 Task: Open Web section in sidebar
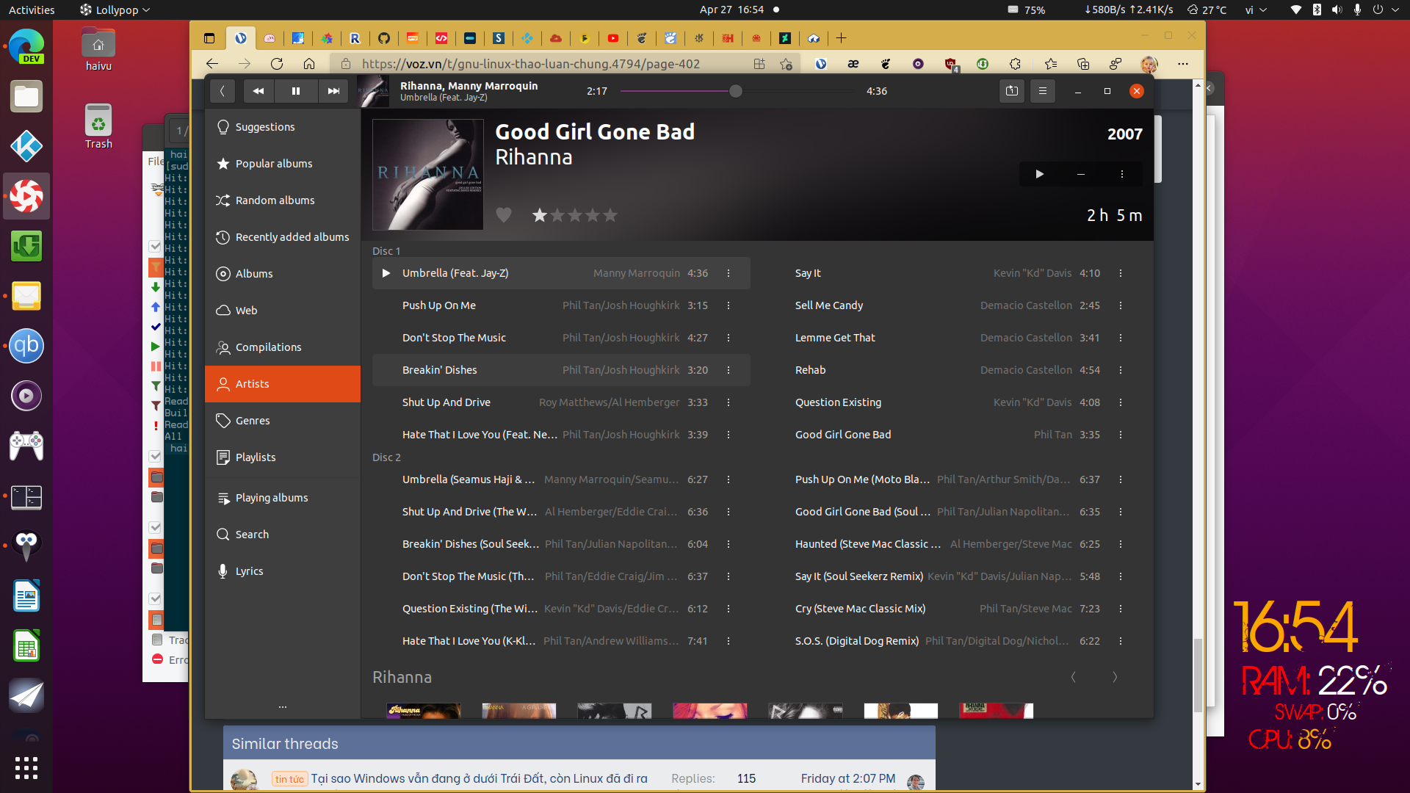pyautogui.click(x=283, y=311)
